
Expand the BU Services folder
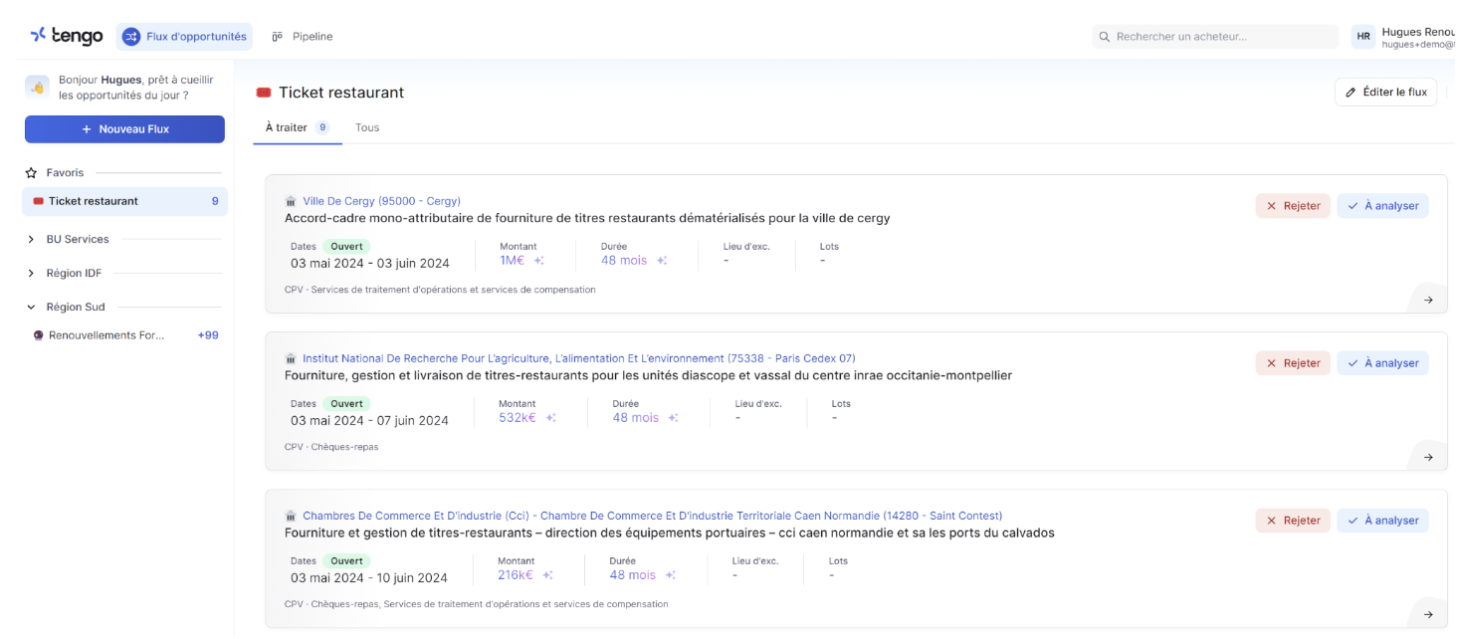point(31,239)
